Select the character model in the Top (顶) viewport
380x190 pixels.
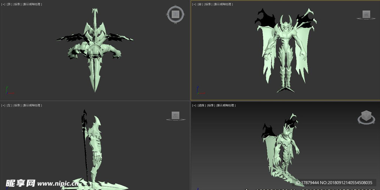tap(95, 50)
